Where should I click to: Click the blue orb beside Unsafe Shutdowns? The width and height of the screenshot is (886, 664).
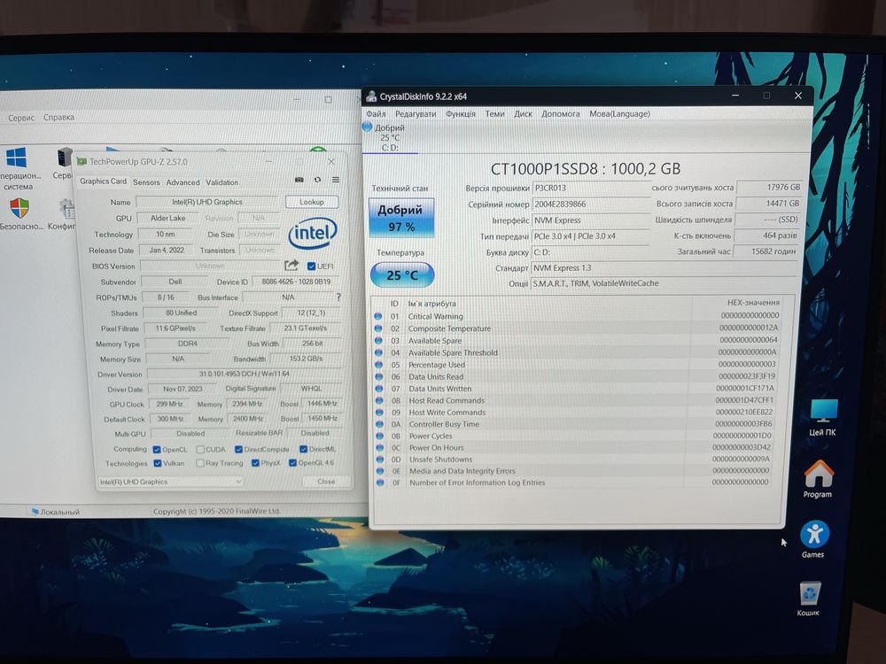click(380, 459)
